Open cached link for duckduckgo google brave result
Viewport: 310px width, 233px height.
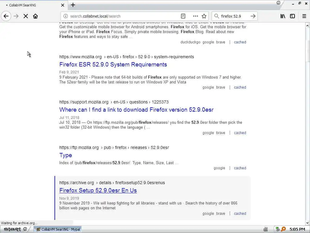pos(240,42)
